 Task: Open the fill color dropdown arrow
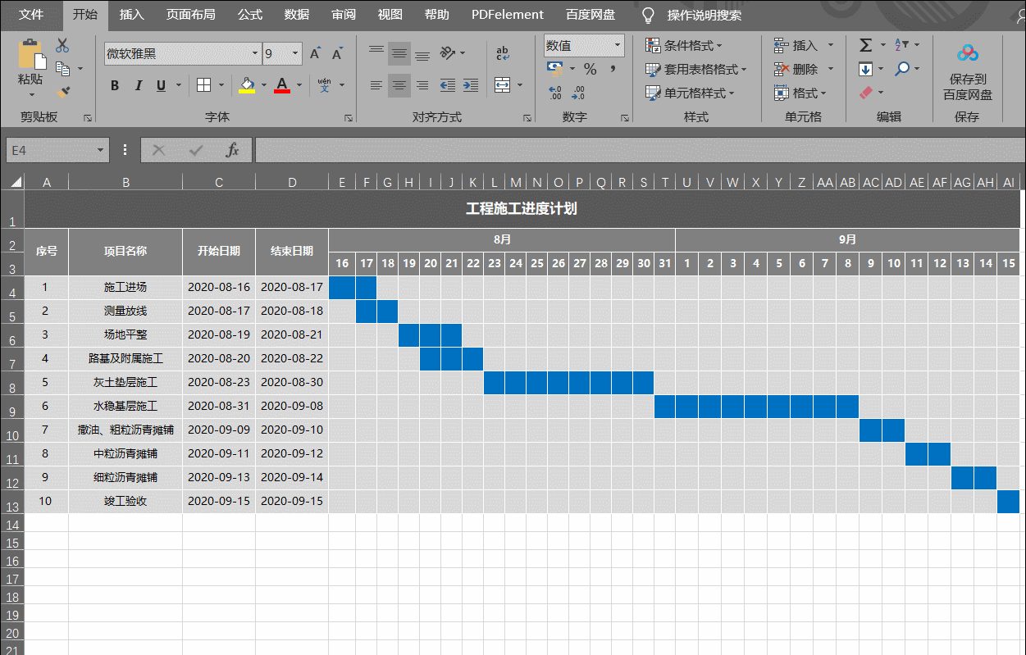(264, 85)
